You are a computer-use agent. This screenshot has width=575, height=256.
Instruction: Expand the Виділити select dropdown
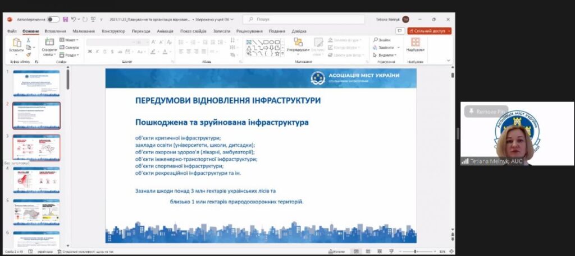pyautogui.click(x=385, y=55)
